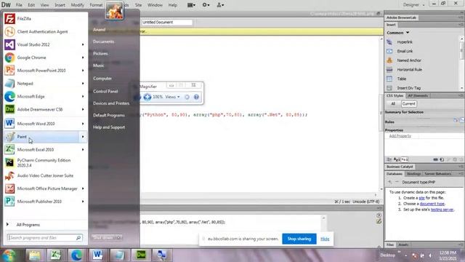Expand Microsoft Edge jump list arrow

(x=83, y=97)
